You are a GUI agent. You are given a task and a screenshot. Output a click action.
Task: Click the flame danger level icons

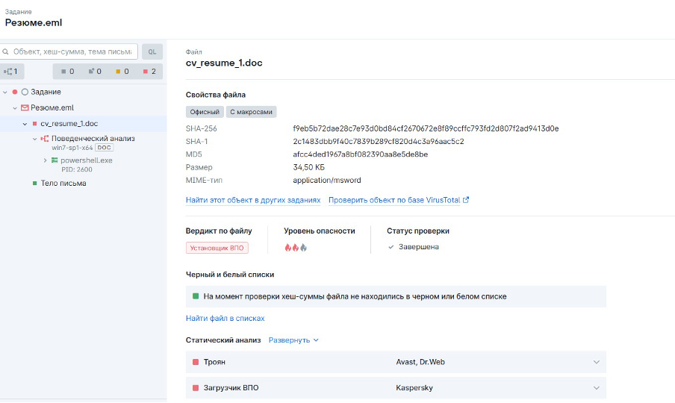coord(296,248)
